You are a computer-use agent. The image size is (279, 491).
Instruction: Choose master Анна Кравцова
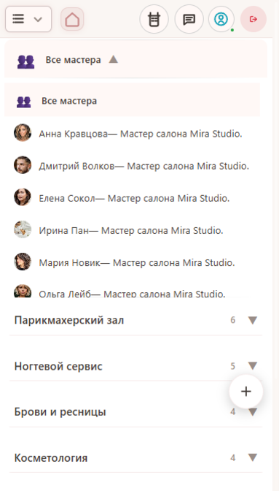[132, 134]
